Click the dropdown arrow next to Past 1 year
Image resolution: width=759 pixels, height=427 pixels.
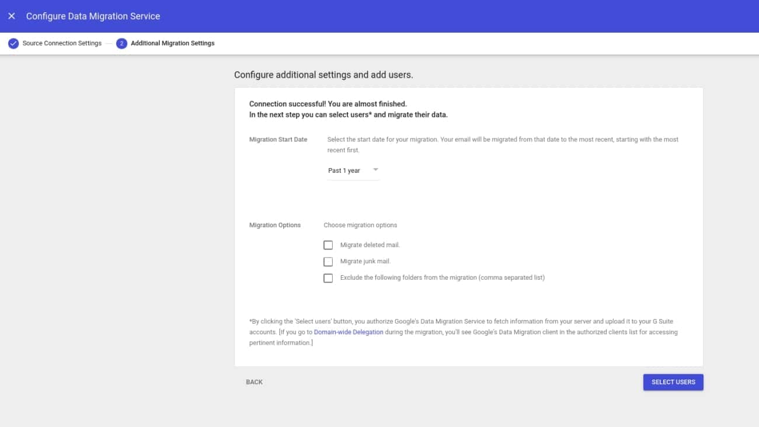pos(375,170)
